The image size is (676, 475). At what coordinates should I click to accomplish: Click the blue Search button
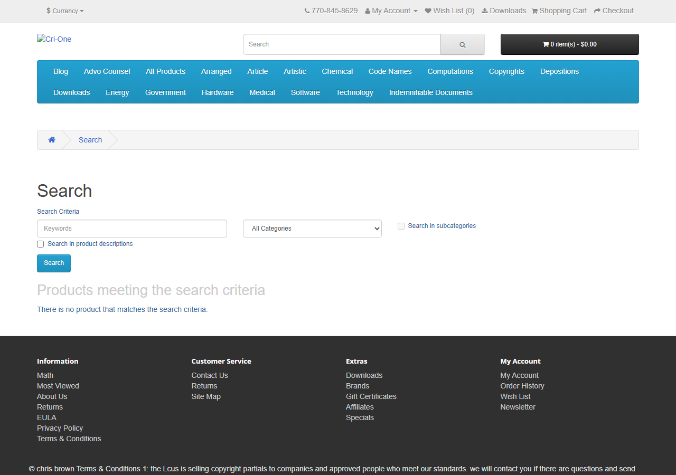[x=54, y=263]
